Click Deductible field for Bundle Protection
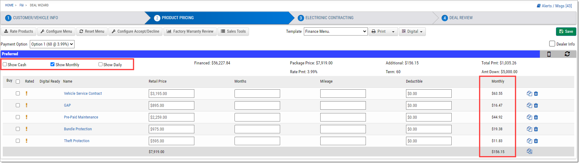 429,129
